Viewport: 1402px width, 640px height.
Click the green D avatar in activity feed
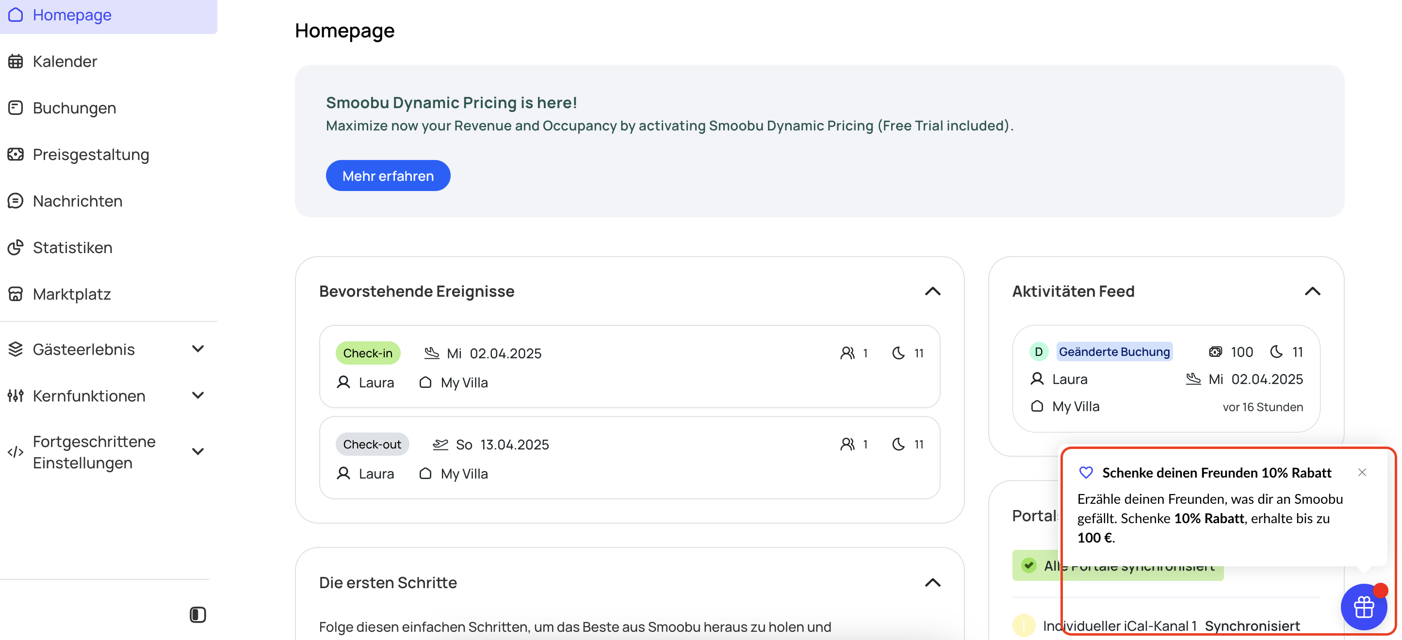click(1039, 352)
